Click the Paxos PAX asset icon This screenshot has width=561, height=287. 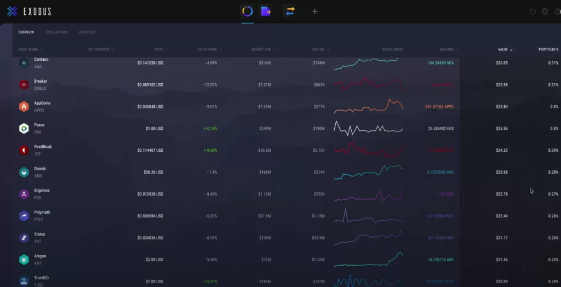tap(24, 129)
